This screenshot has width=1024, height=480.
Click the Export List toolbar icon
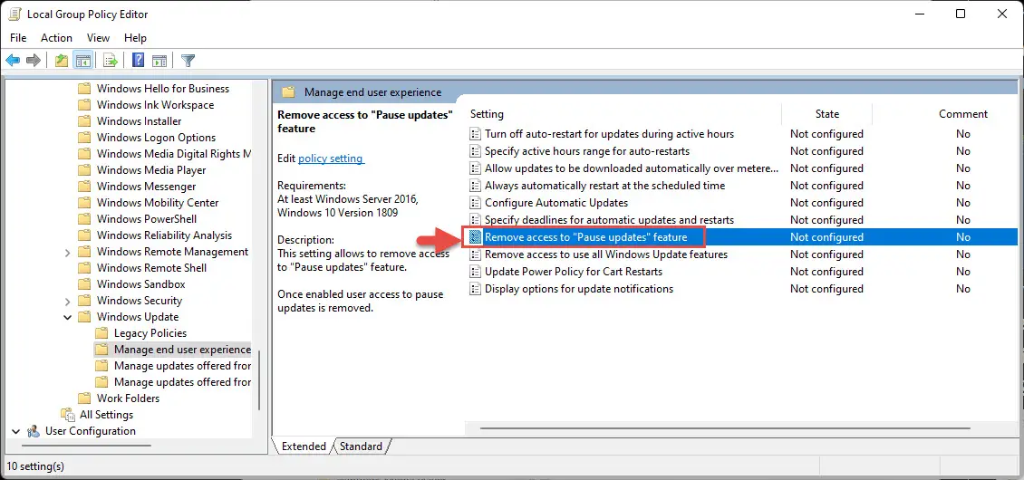pyautogui.click(x=111, y=61)
